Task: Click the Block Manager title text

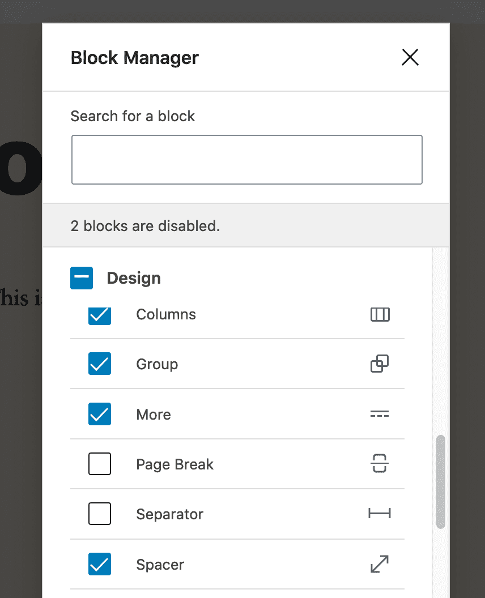Action: point(134,57)
